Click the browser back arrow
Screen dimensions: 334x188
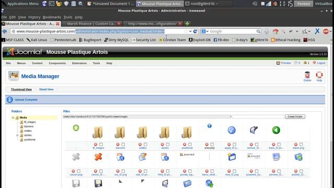[x=5, y=31]
